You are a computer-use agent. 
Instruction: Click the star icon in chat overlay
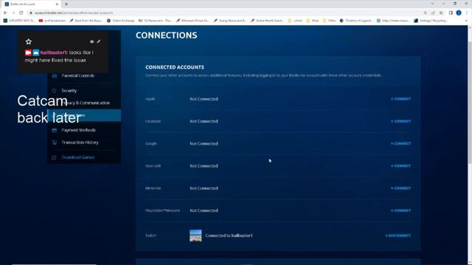[29, 41]
